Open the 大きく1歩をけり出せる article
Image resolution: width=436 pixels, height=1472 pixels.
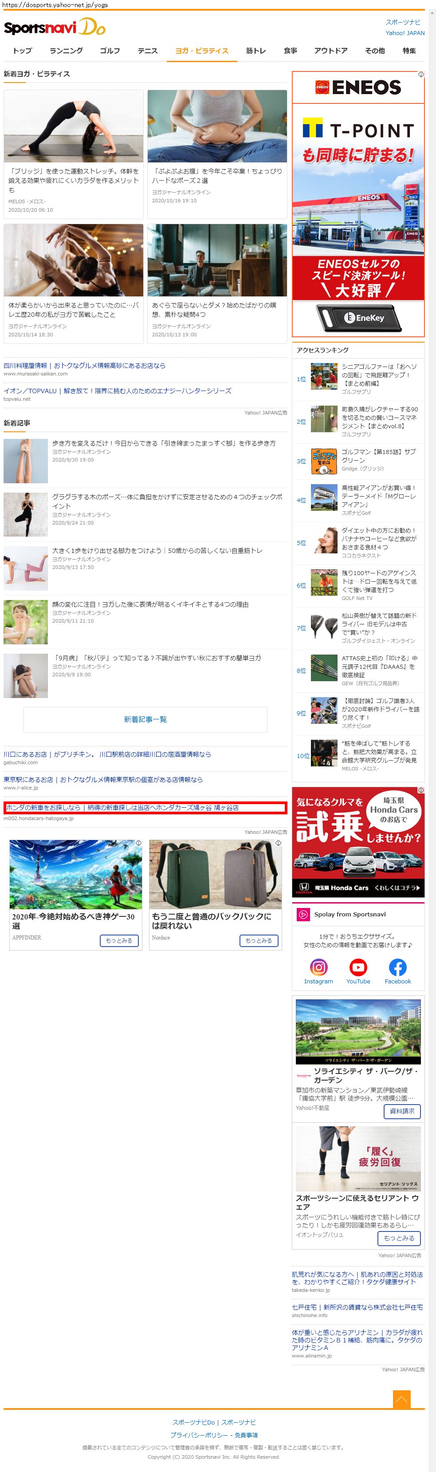[157, 551]
